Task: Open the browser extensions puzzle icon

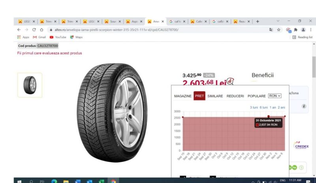Action: click(296, 30)
